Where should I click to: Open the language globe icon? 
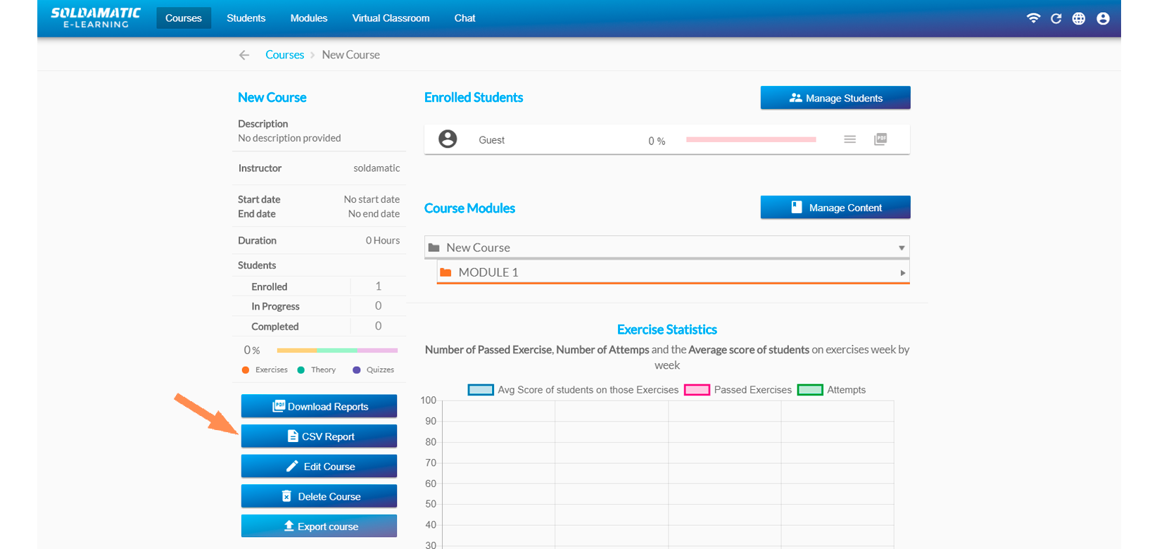click(x=1078, y=18)
